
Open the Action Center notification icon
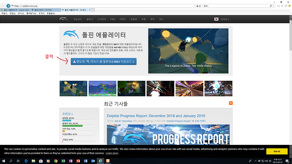pyautogui.click(x=288, y=161)
